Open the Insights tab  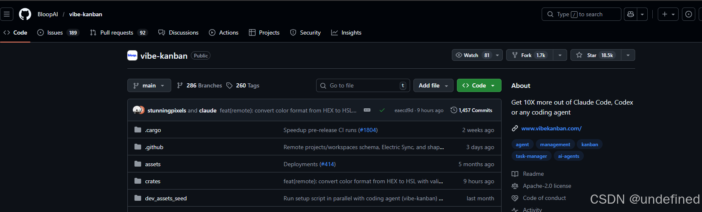pos(346,32)
